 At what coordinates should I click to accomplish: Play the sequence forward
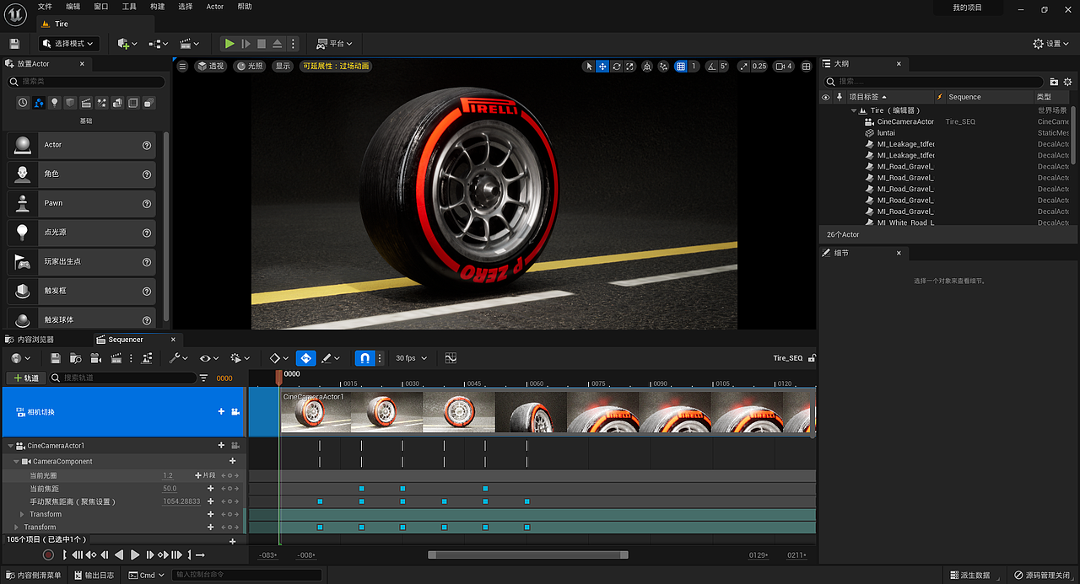pyautogui.click(x=135, y=555)
